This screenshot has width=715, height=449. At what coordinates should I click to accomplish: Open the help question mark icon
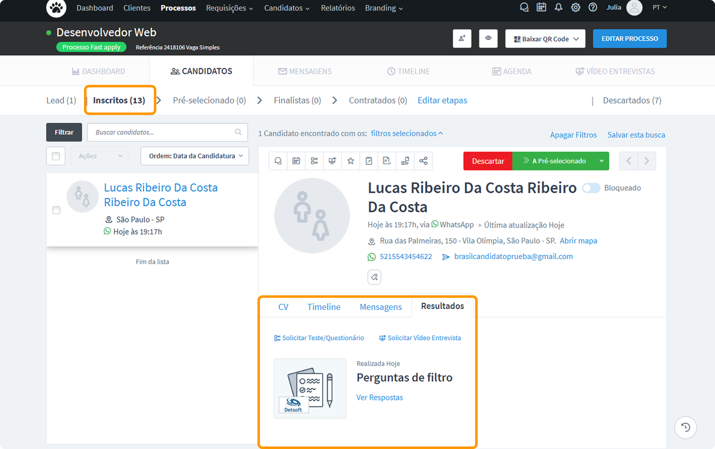click(593, 8)
